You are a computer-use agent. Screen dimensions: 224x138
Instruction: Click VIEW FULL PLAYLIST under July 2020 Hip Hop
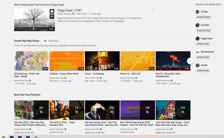coord(166,133)
